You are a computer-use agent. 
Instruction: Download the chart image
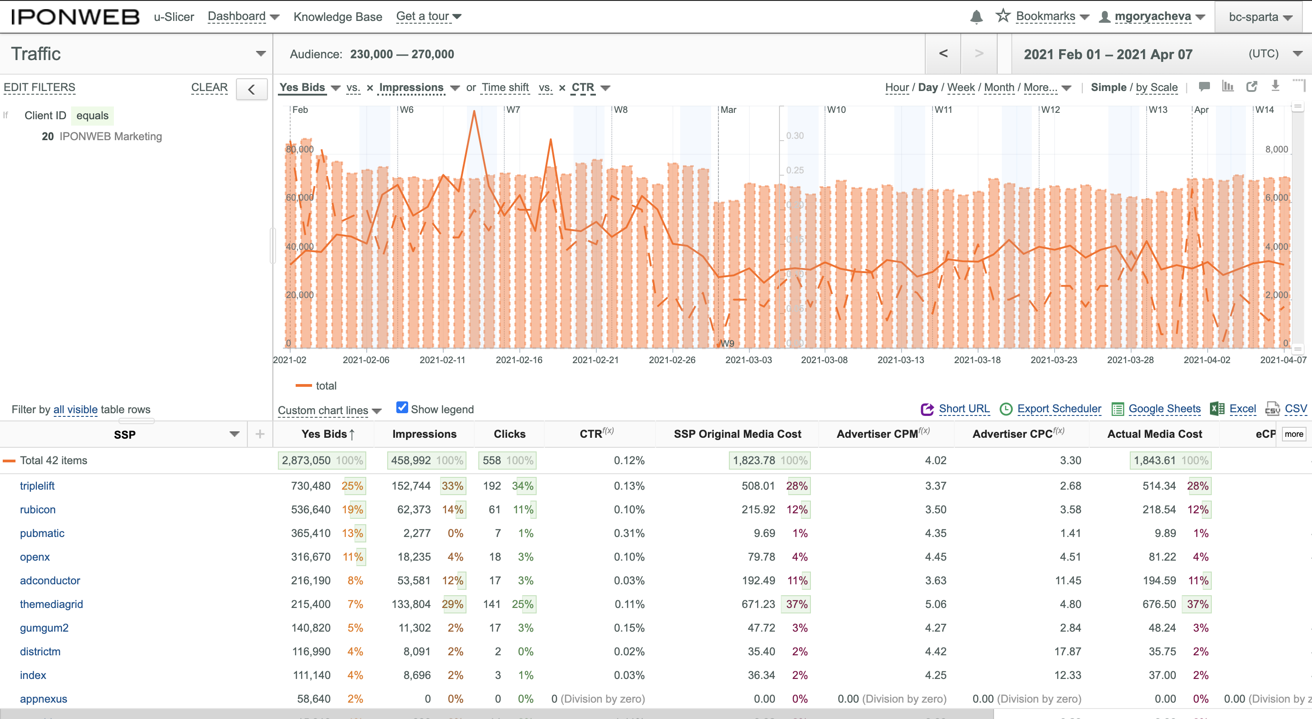[x=1276, y=86]
